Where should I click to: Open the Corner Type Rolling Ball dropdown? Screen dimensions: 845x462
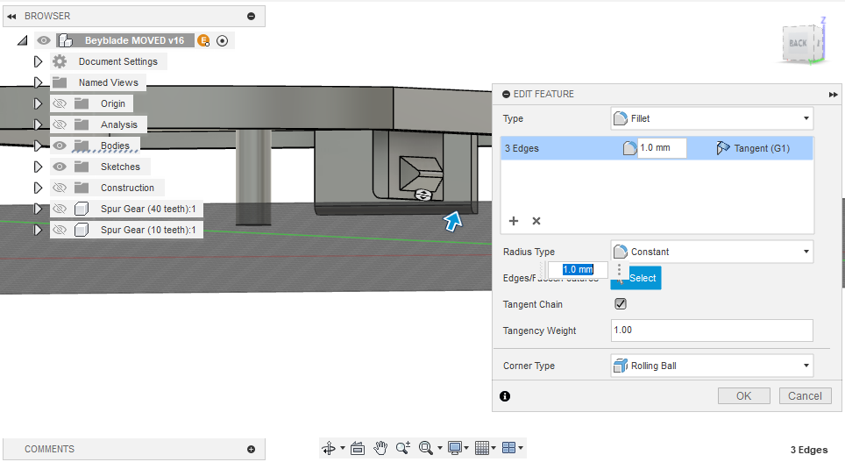pos(712,366)
